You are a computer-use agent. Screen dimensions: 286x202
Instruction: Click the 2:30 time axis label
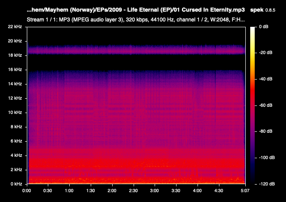click(x=133, y=191)
